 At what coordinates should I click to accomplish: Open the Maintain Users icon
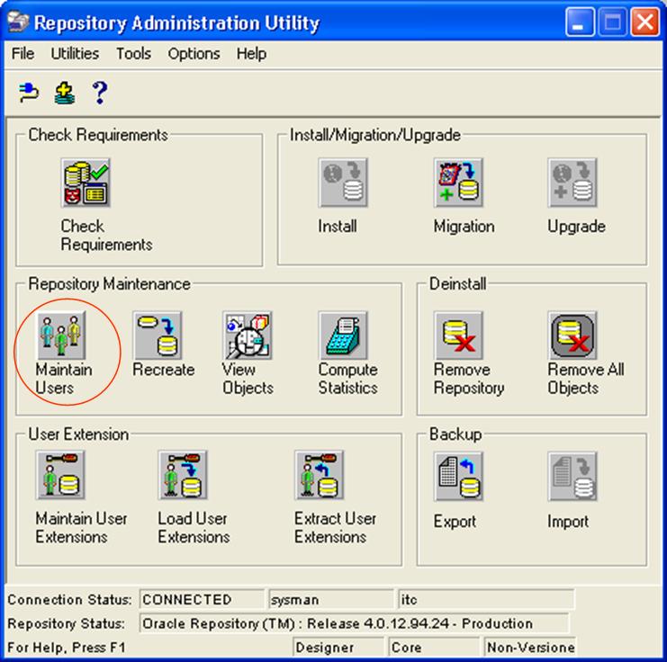pyautogui.click(x=61, y=335)
